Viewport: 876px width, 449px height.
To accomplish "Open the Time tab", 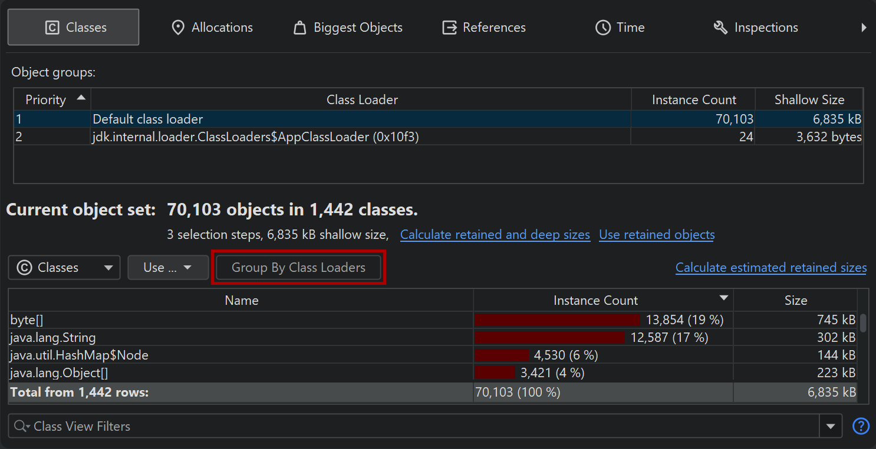I will coord(620,28).
